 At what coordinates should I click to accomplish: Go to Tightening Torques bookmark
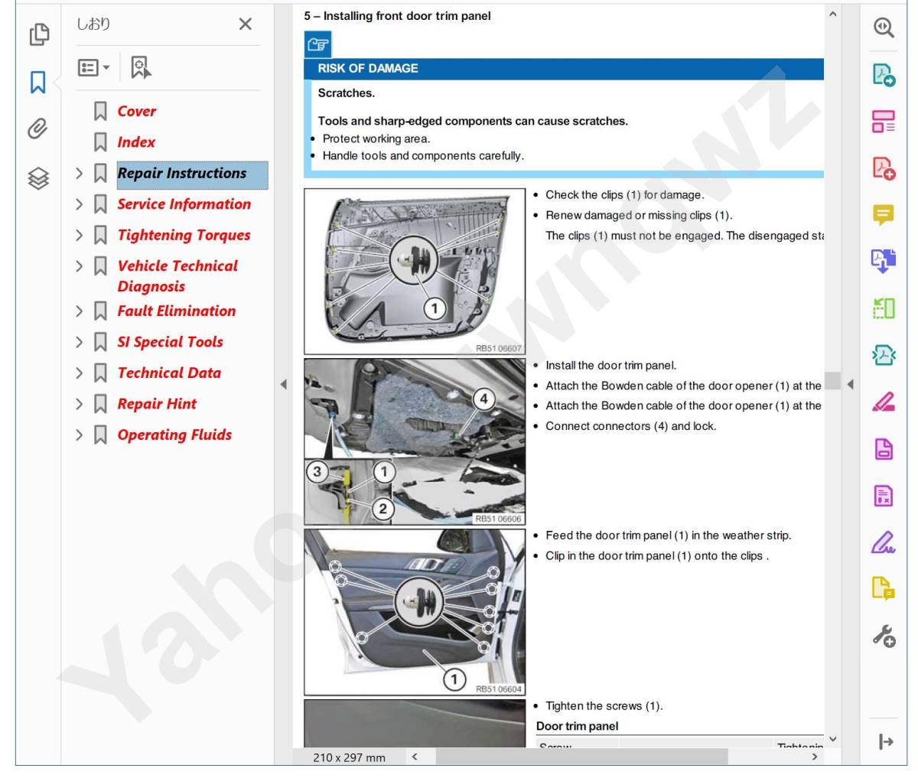point(184,235)
